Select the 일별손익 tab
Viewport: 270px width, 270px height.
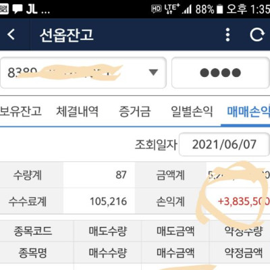click(192, 111)
